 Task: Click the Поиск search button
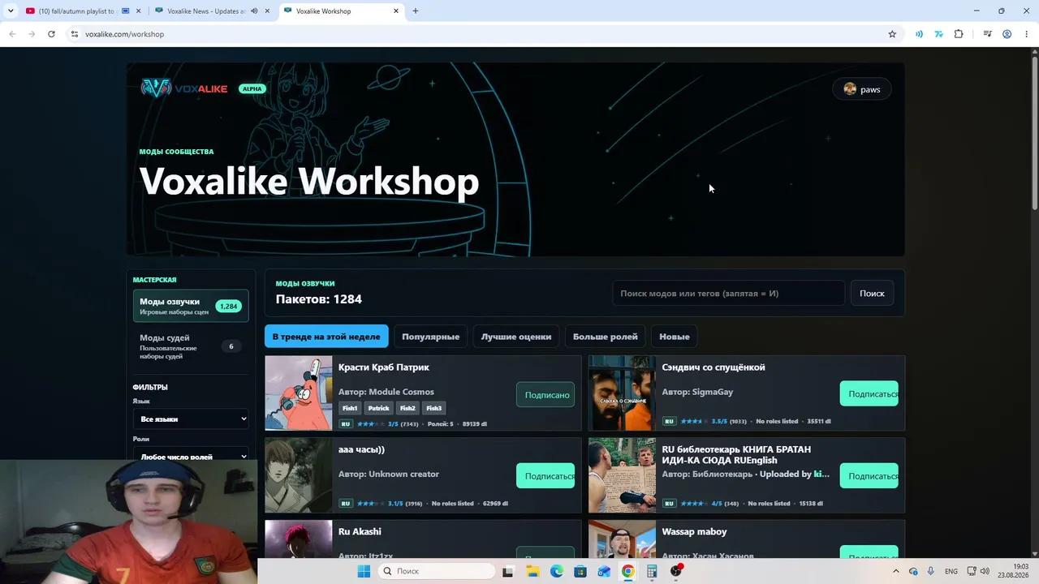872,294
